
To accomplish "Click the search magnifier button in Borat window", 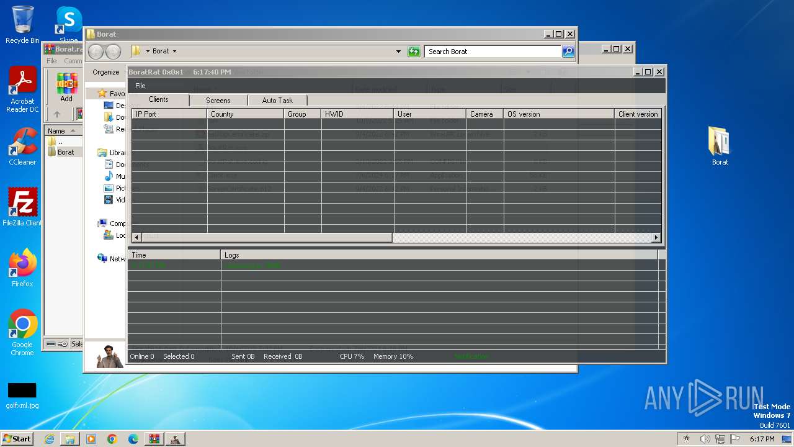I will coord(568,52).
